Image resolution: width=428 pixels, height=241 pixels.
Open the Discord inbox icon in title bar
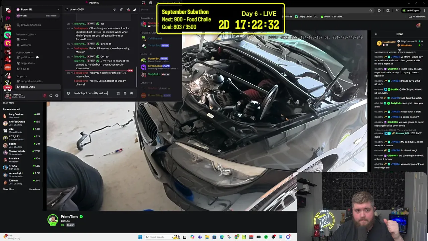click(143, 3)
